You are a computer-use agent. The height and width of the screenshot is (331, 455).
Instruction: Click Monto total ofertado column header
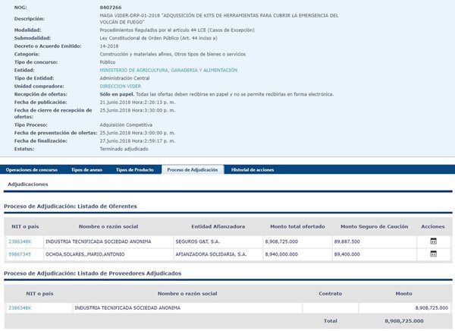click(x=297, y=226)
